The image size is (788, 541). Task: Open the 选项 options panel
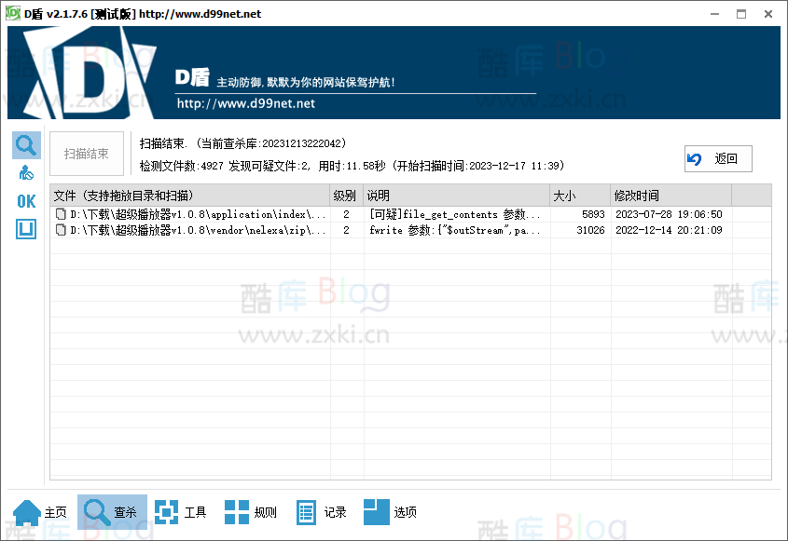pyautogui.click(x=391, y=511)
